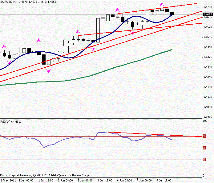
Task: Click the 1.4115 price axis label
Action: (208, 97)
